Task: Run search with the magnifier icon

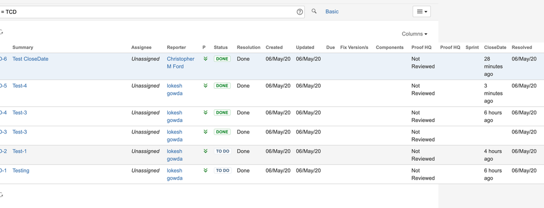Action: pyautogui.click(x=314, y=11)
